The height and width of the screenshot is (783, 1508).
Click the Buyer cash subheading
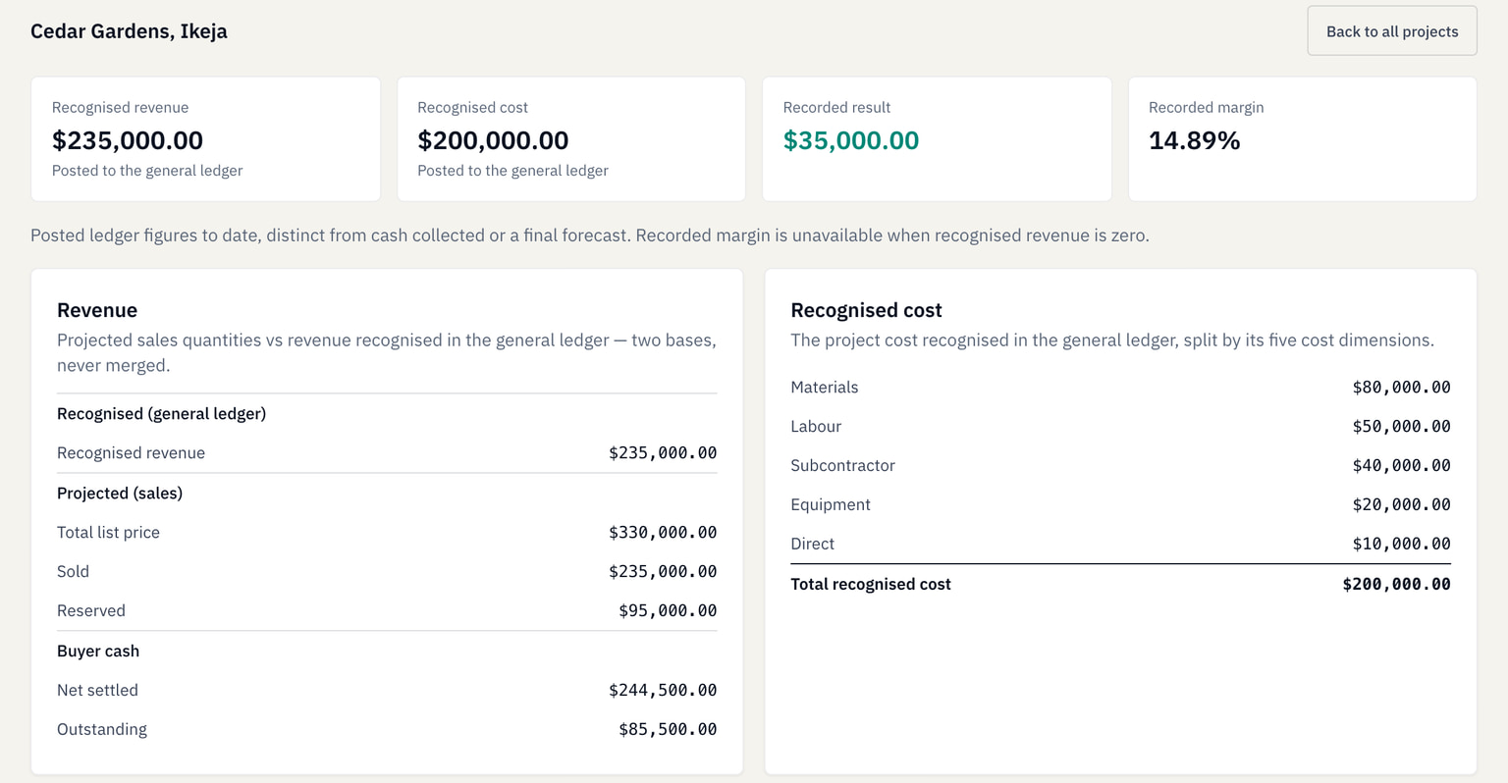coord(98,651)
